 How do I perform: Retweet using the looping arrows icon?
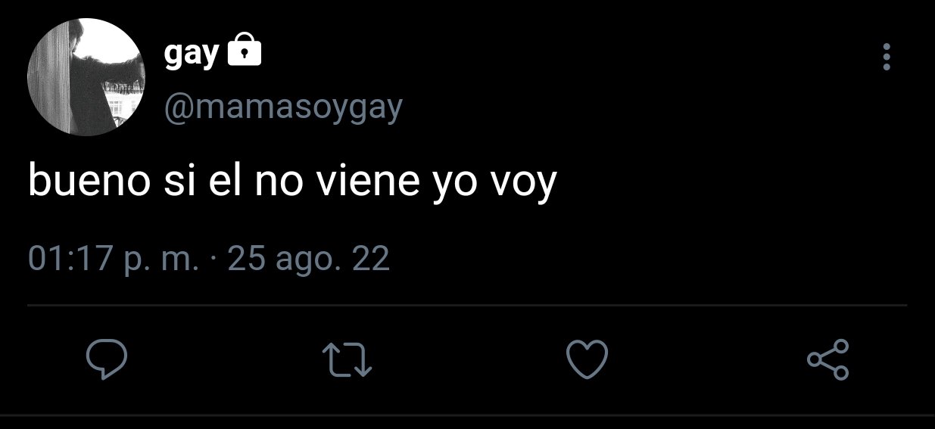pos(347,359)
